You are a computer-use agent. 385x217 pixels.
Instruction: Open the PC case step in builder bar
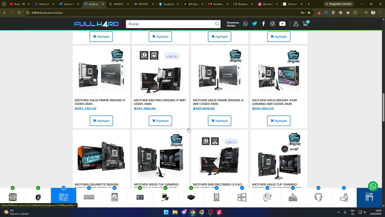pyautogui.click(x=217, y=197)
